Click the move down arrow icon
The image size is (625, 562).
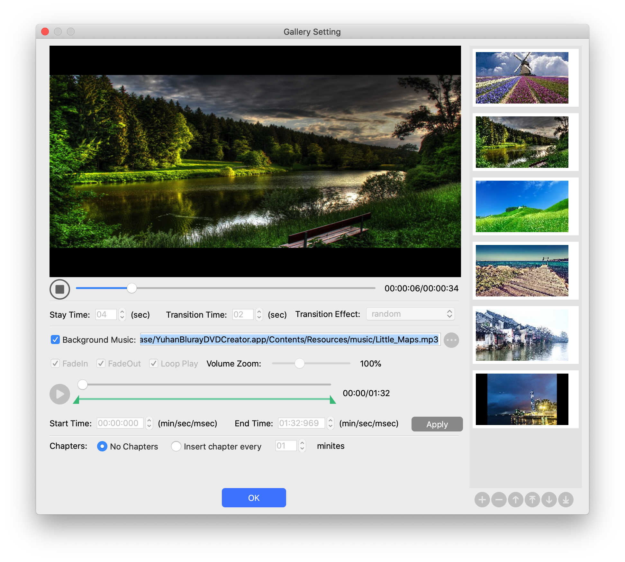[x=549, y=500]
